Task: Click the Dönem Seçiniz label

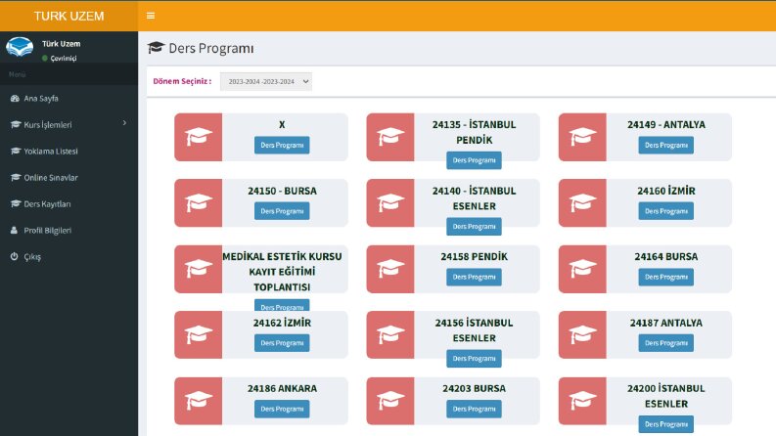Action: (182, 81)
